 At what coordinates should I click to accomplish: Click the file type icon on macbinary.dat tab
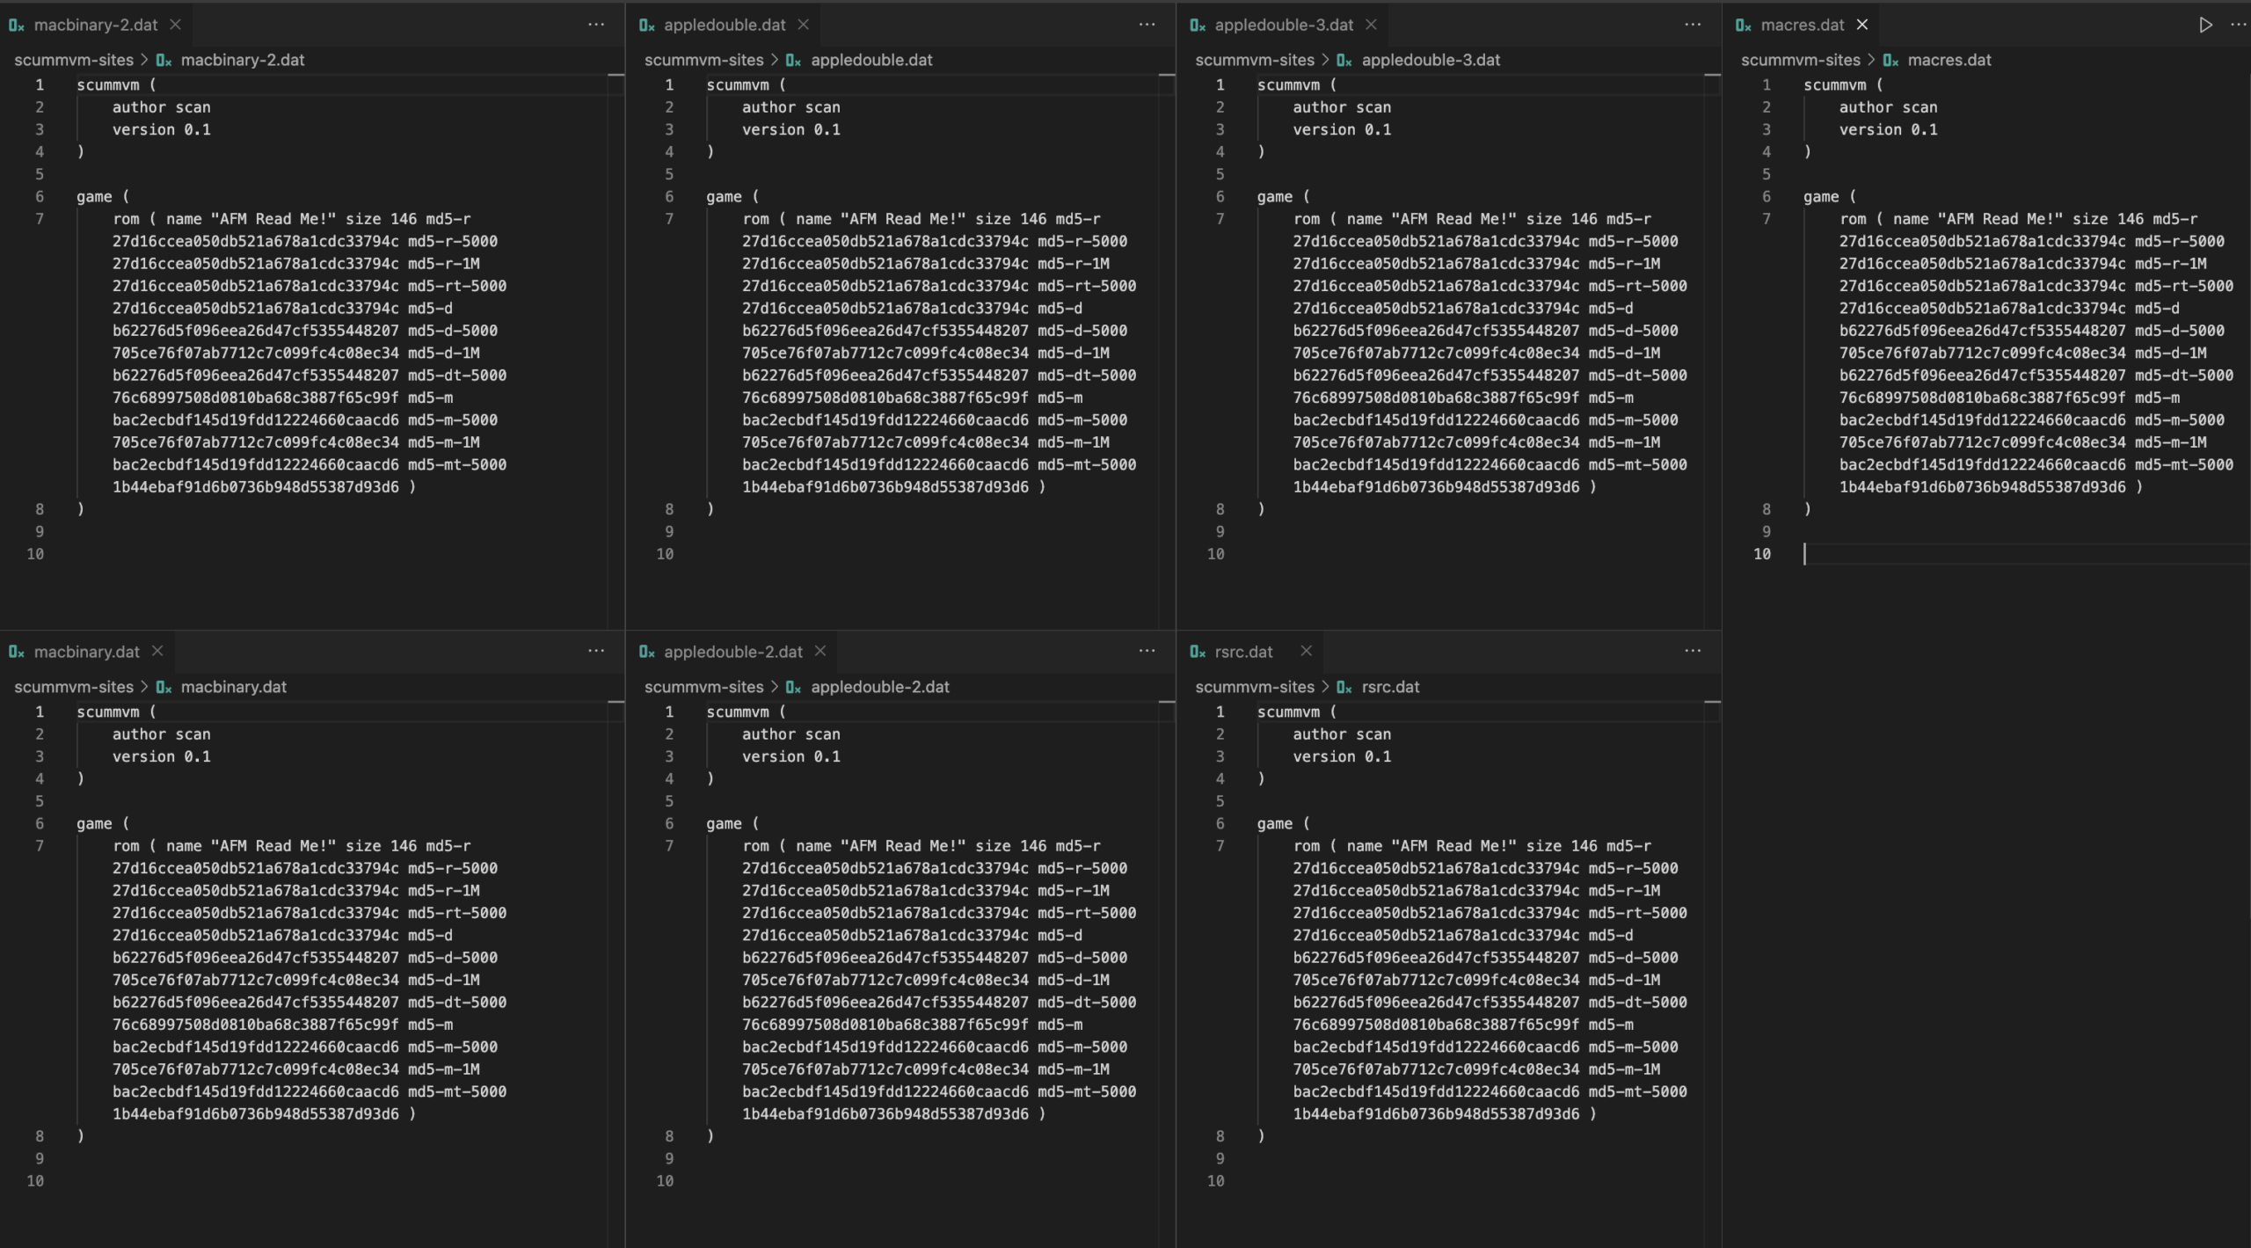[x=16, y=653]
